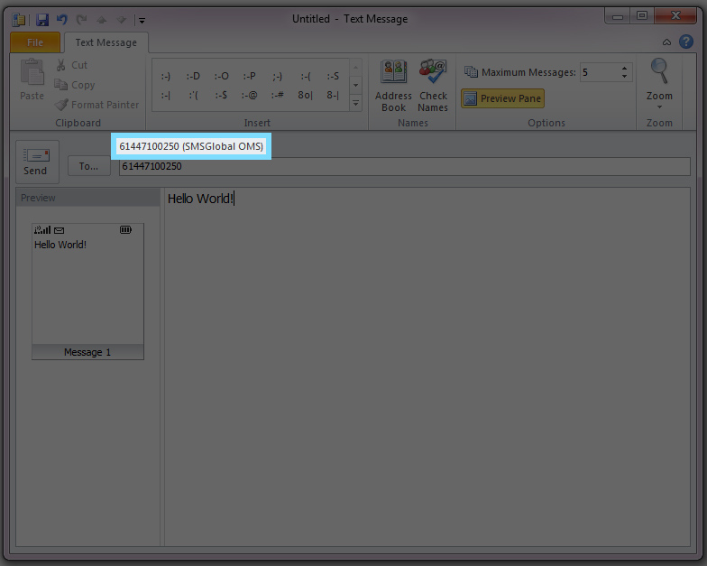Viewport: 707px width, 566px height.
Task: Insert the :-P emoticon
Action: pos(249,76)
